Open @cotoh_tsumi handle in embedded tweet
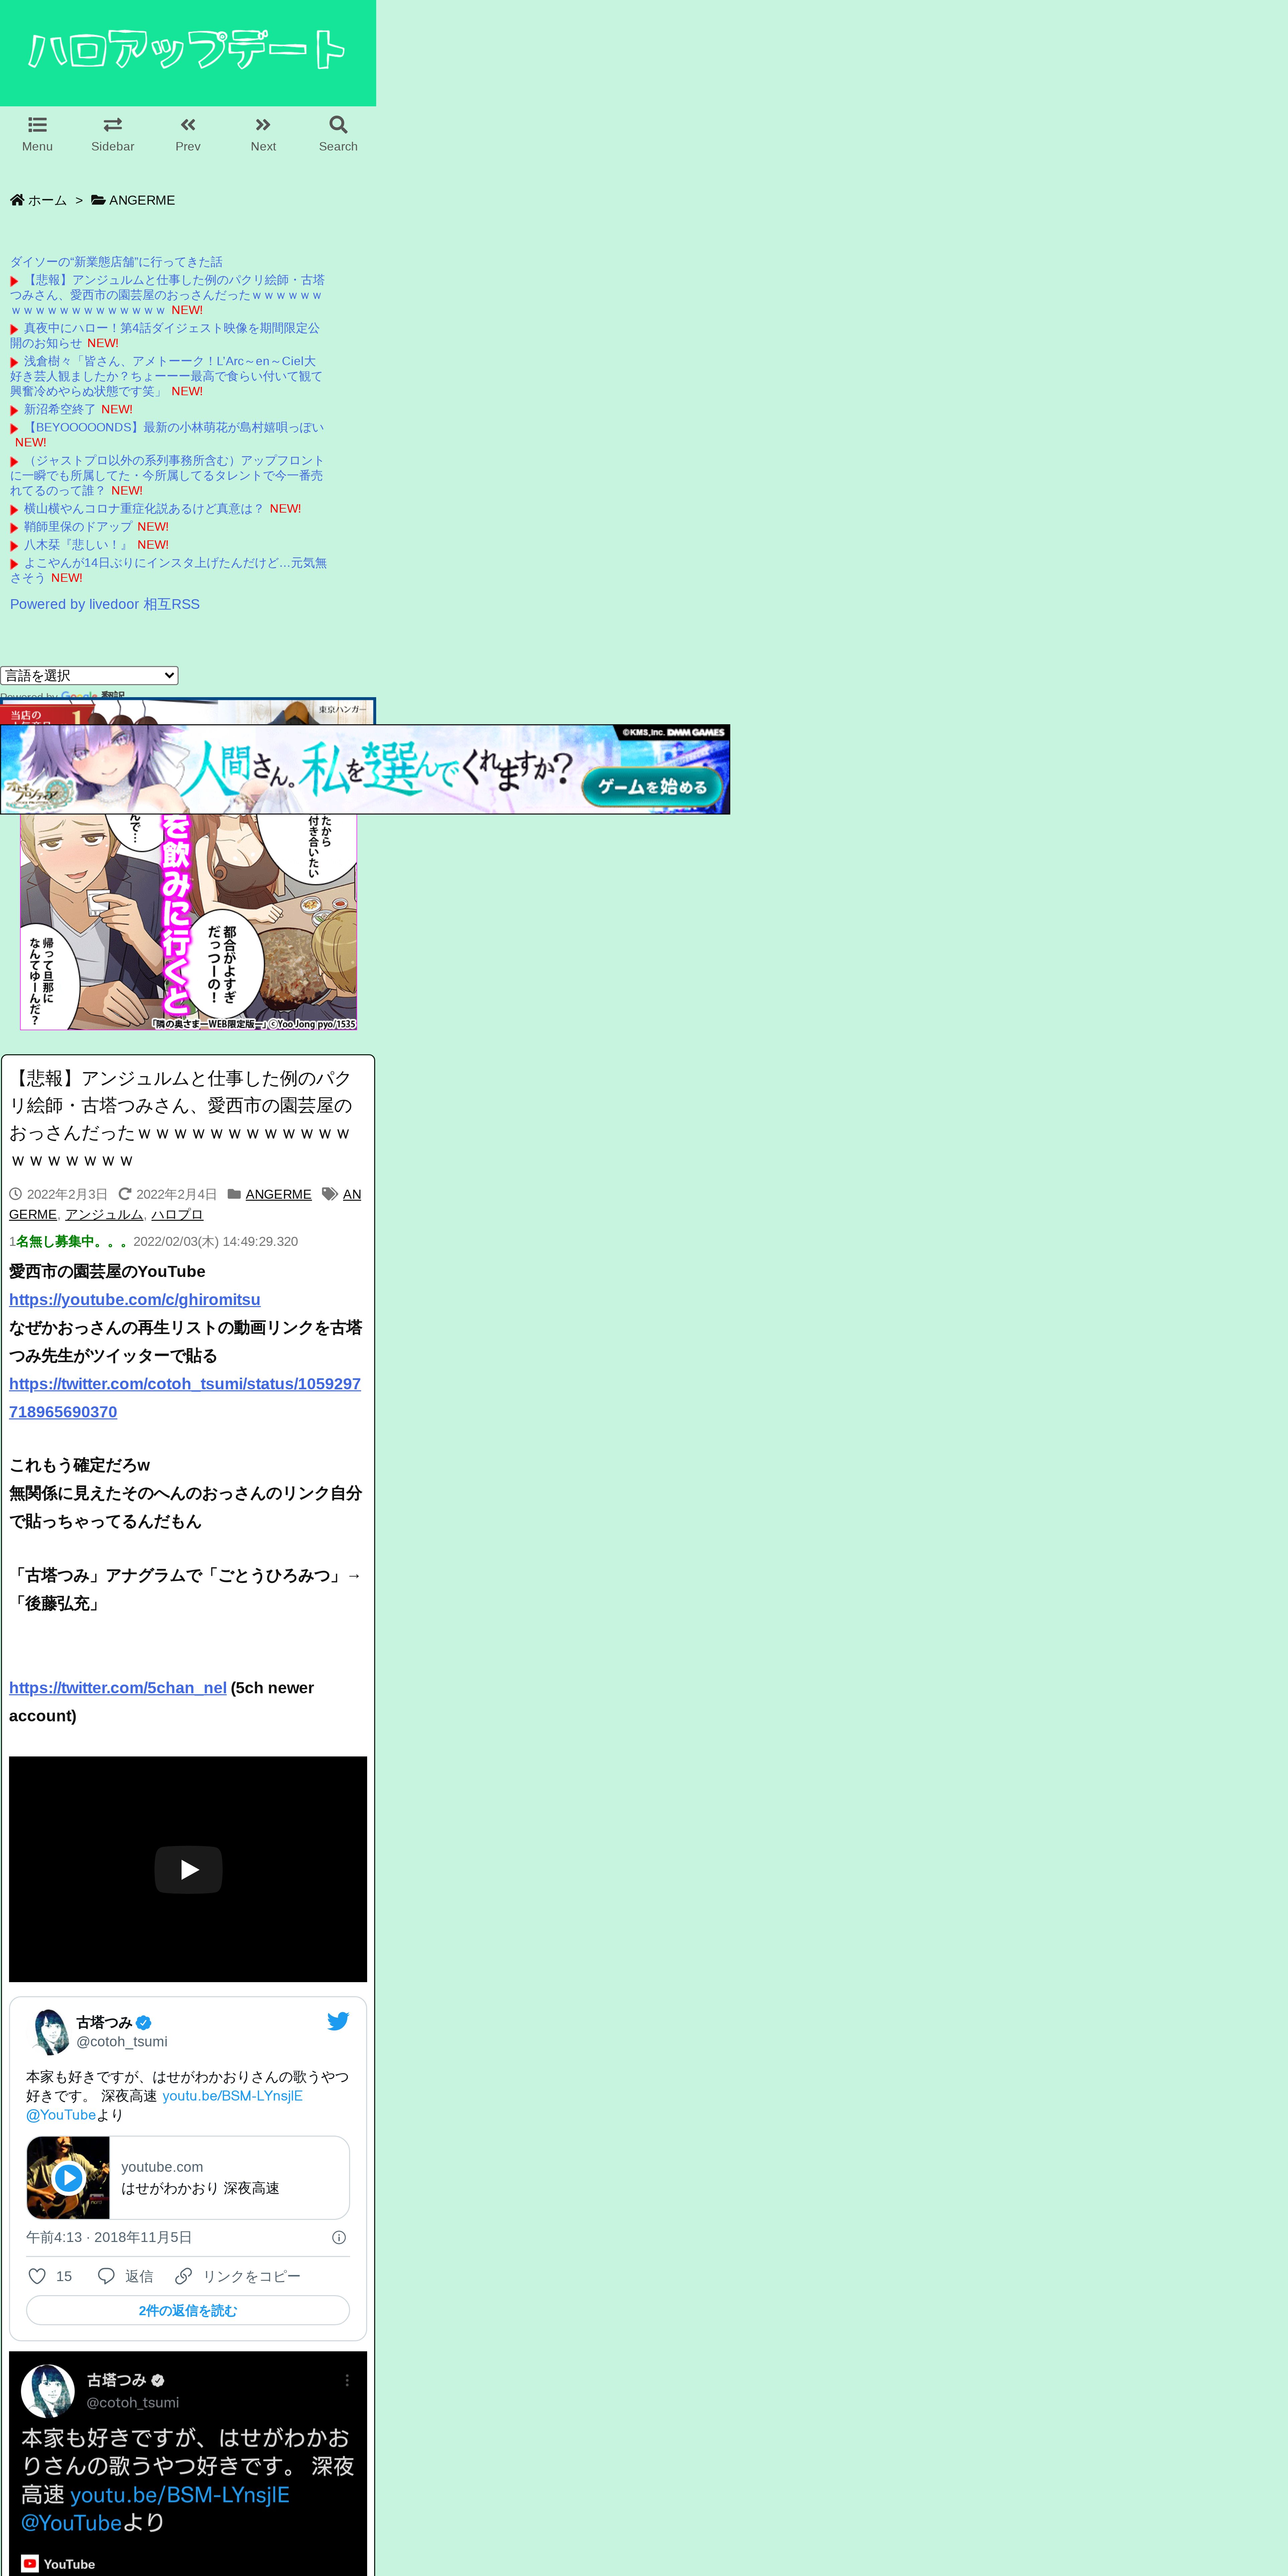The width and height of the screenshot is (1288, 2576). [x=122, y=2042]
